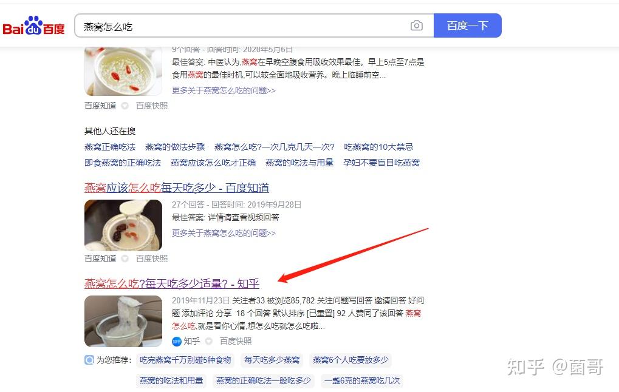Focus the search box containing 燕窝怎么吃

tap(243, 25)
